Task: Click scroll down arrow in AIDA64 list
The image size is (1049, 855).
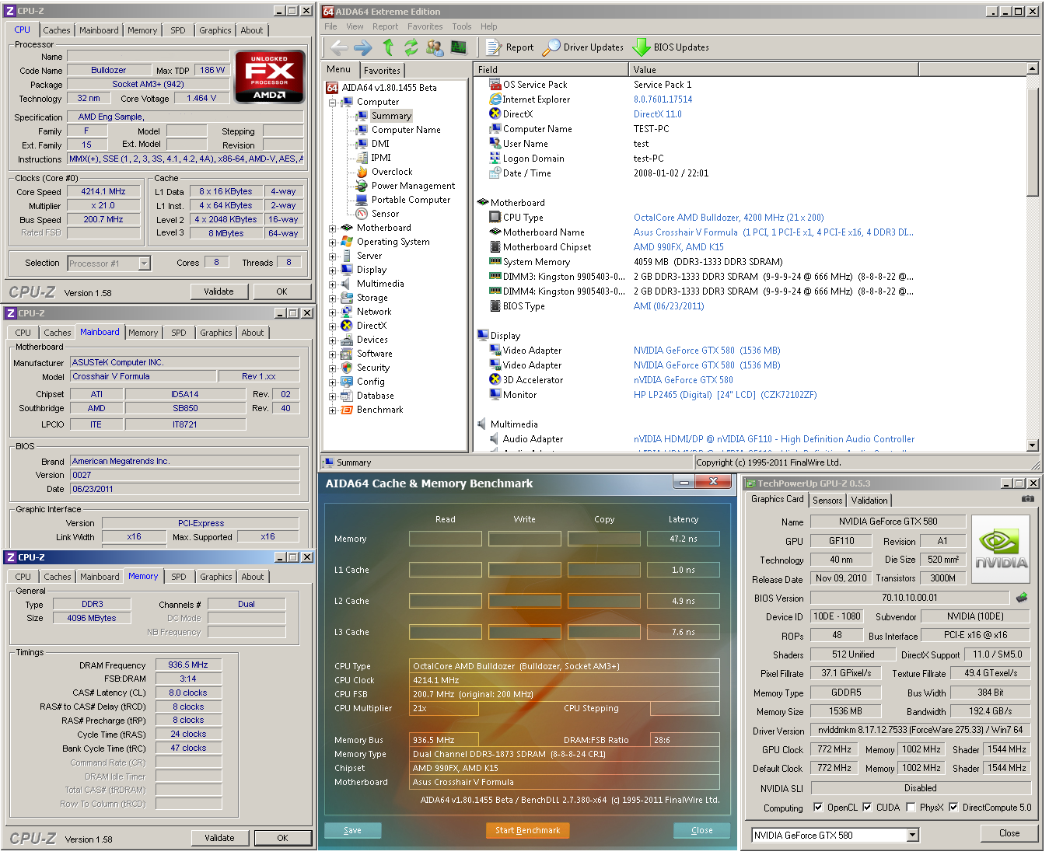Action: (x=1033, y=445)
